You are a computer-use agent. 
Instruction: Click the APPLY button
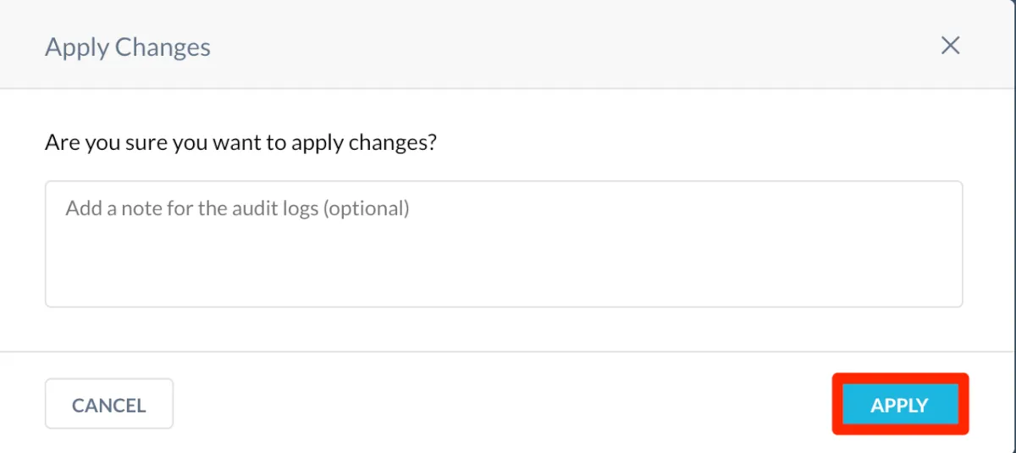(900, 405)
